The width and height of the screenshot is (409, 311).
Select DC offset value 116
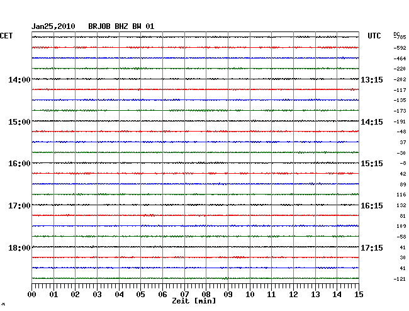pos(401,195)
